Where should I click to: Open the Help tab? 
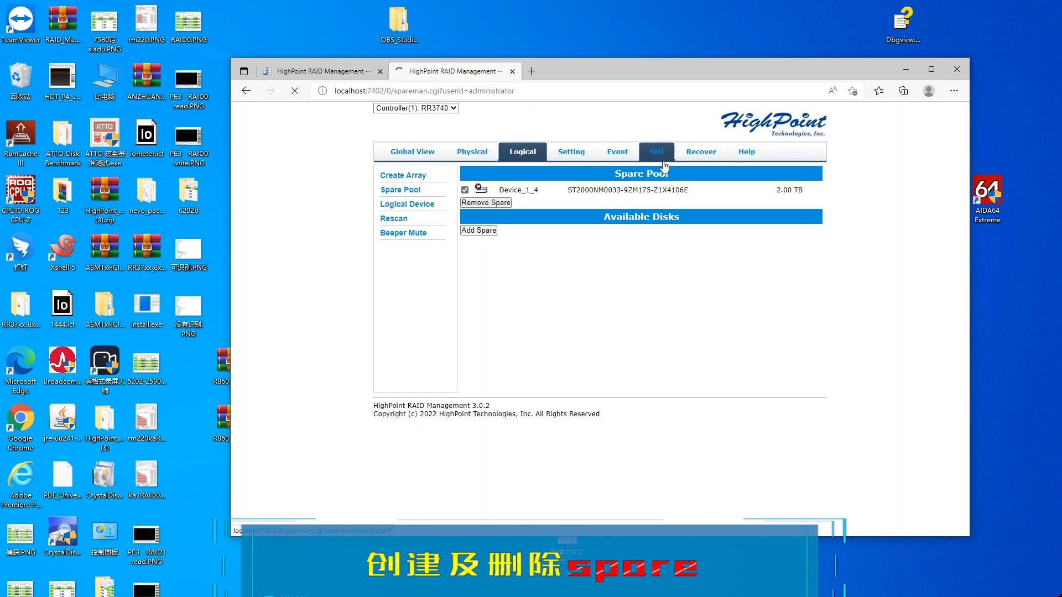click(747, 151)
